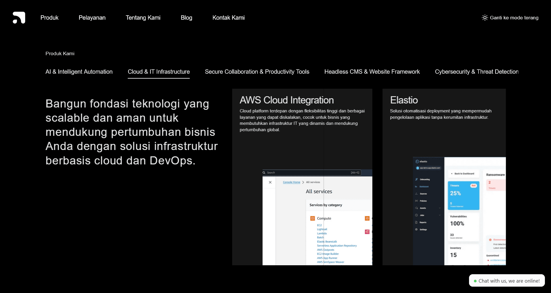Image resolution: width=551 pixels, height=293 pixels.
Task: Open Onboarding in the Elastio sidebar
Action: pos(425,179)
